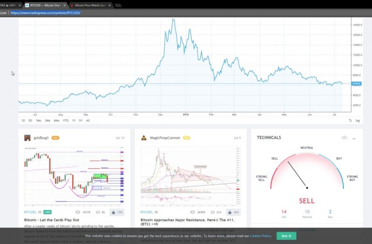The image size is (372, 244).
Task: Click the views eye icon showing 10376
Action: [78, 212]
